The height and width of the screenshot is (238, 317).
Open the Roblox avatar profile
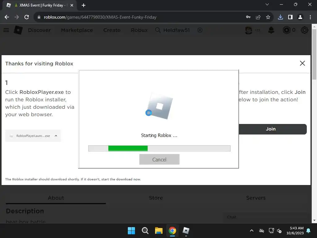[249, 30]
